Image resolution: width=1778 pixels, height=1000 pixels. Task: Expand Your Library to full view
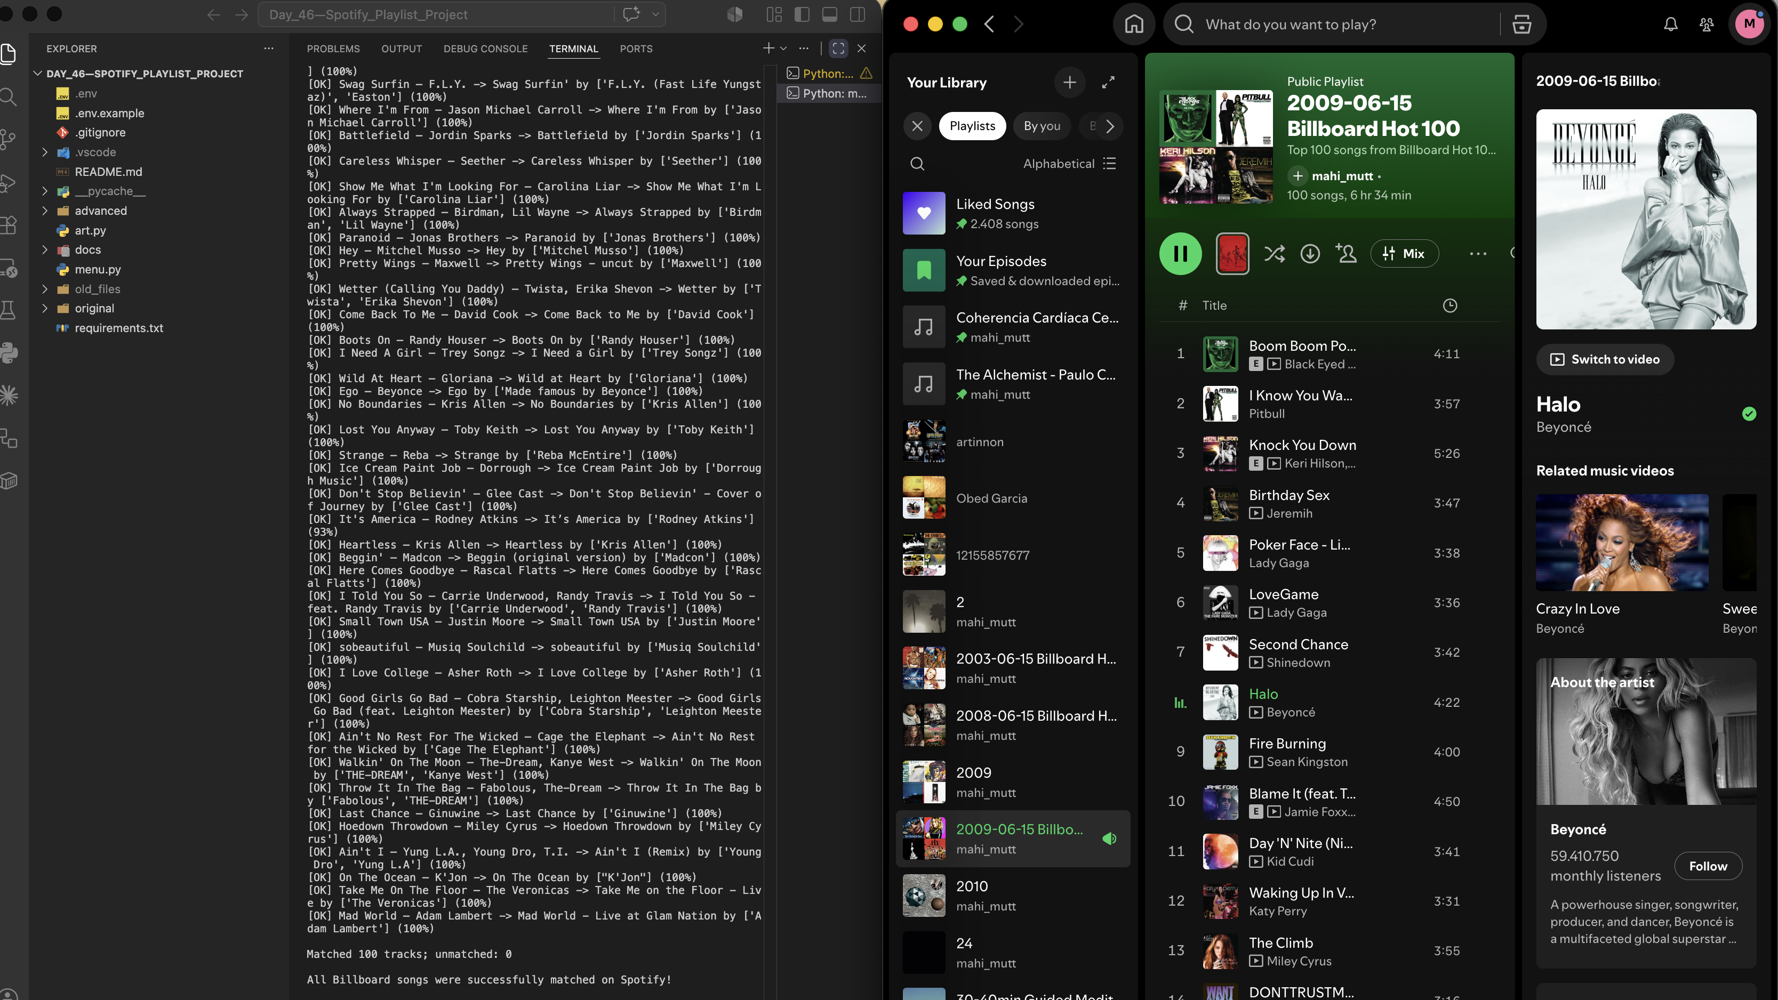pos(1109,82)
